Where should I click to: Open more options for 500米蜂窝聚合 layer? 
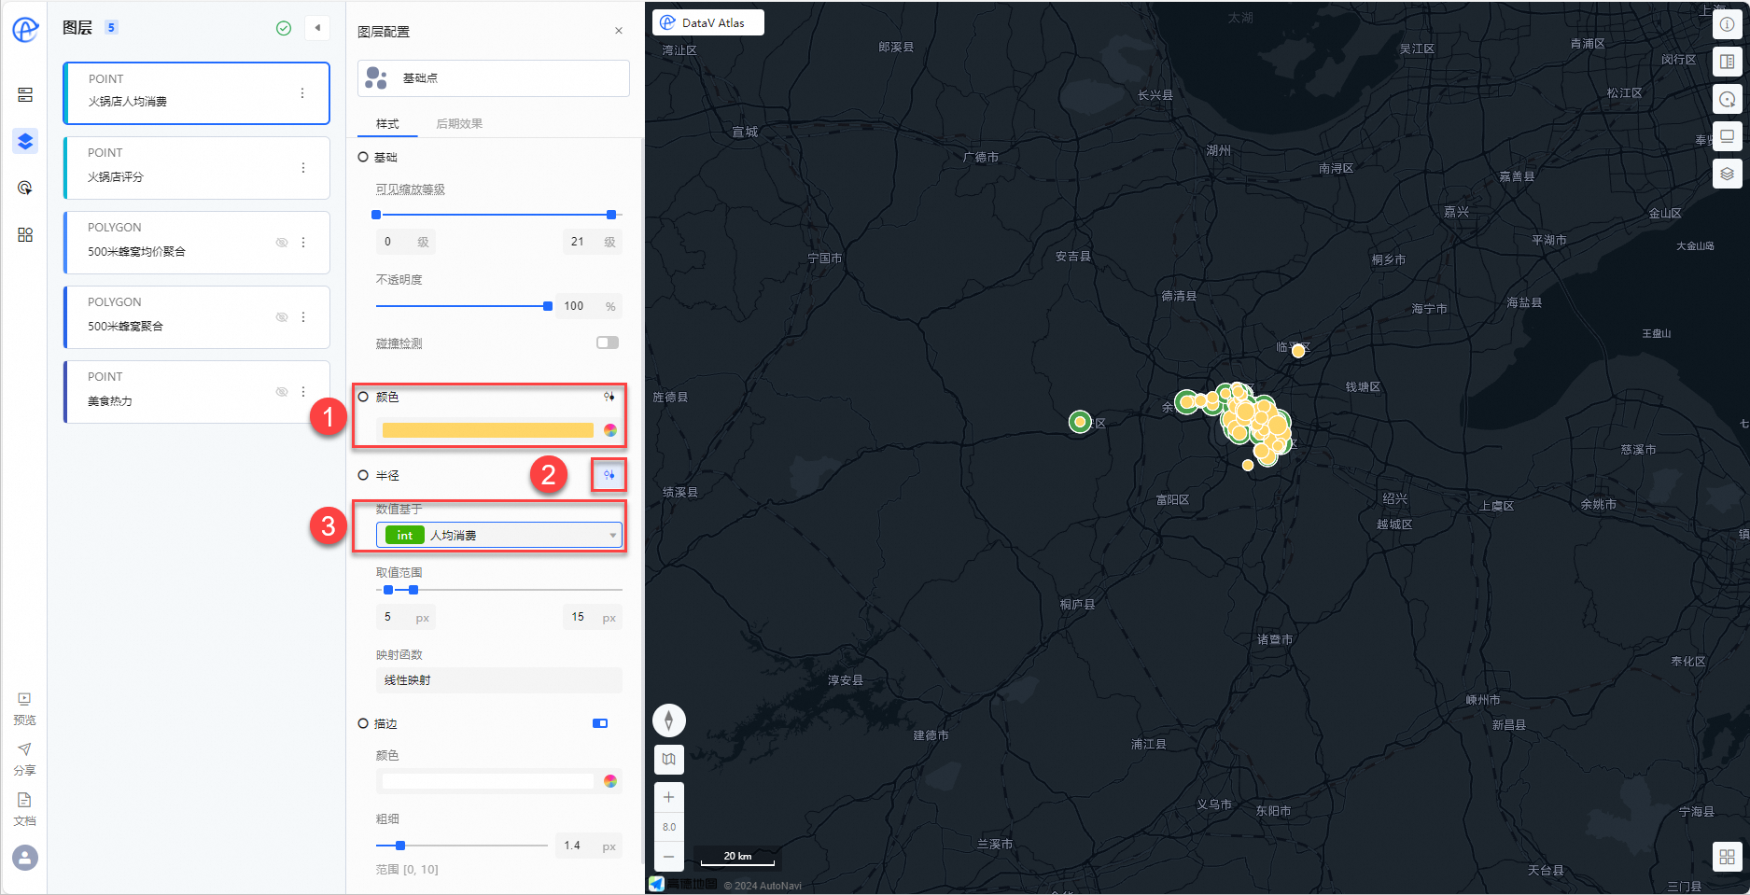pos(303,317)
